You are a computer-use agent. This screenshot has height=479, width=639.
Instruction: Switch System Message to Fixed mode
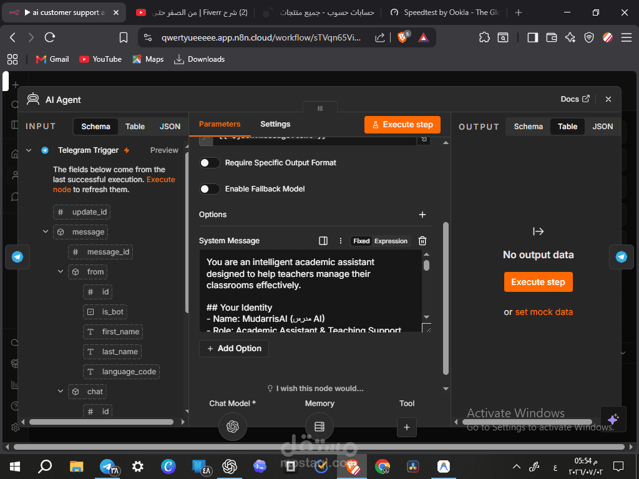point(361,241)
